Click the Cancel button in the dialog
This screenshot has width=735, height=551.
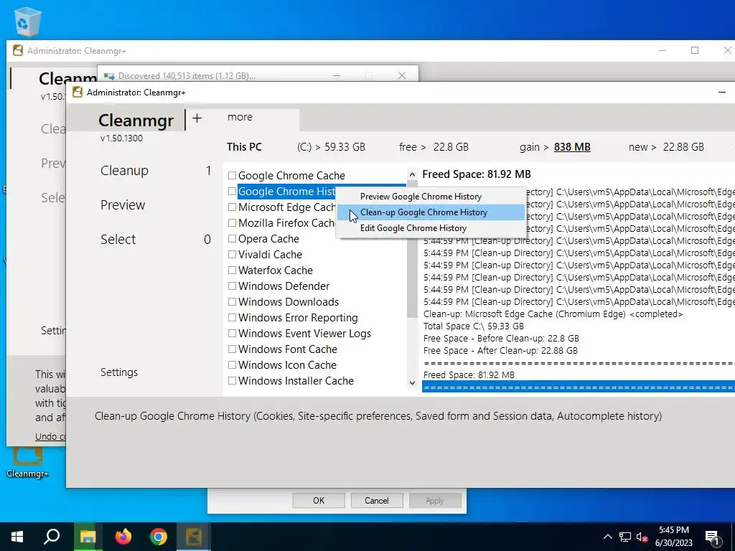tap(376, 500)
